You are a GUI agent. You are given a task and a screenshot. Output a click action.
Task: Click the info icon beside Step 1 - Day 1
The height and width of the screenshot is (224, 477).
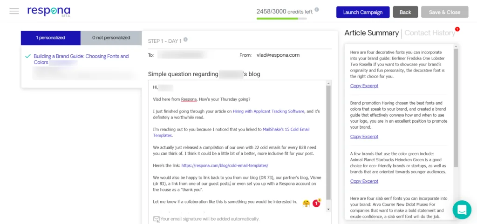coord(185,40)
